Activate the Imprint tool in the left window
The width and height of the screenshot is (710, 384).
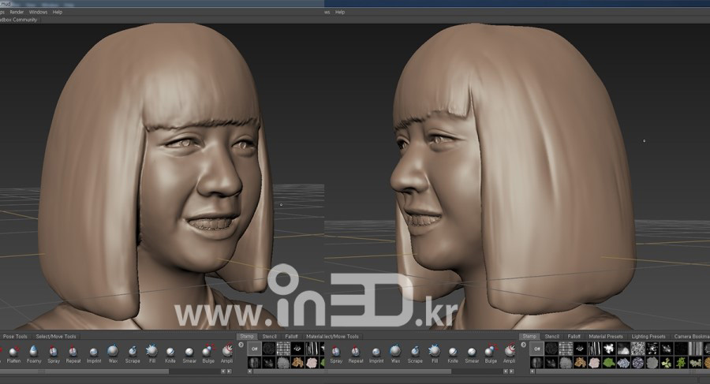(93, 354)
